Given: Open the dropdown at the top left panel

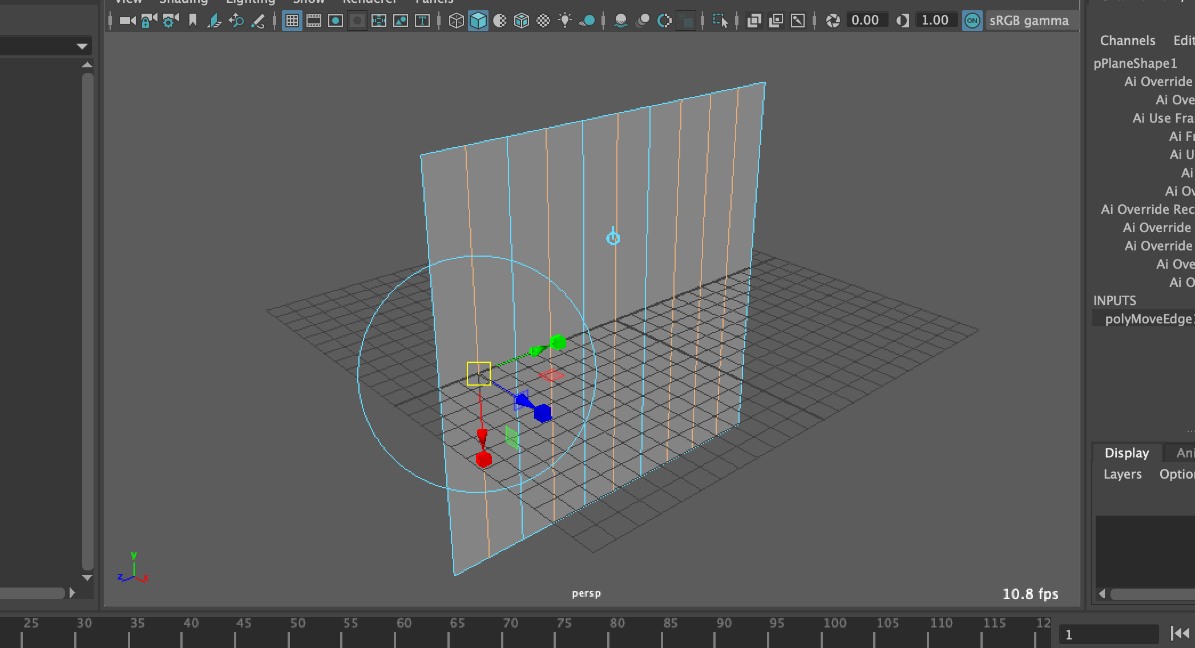Looking at the screenshot, I should click(x=82, y=46).
